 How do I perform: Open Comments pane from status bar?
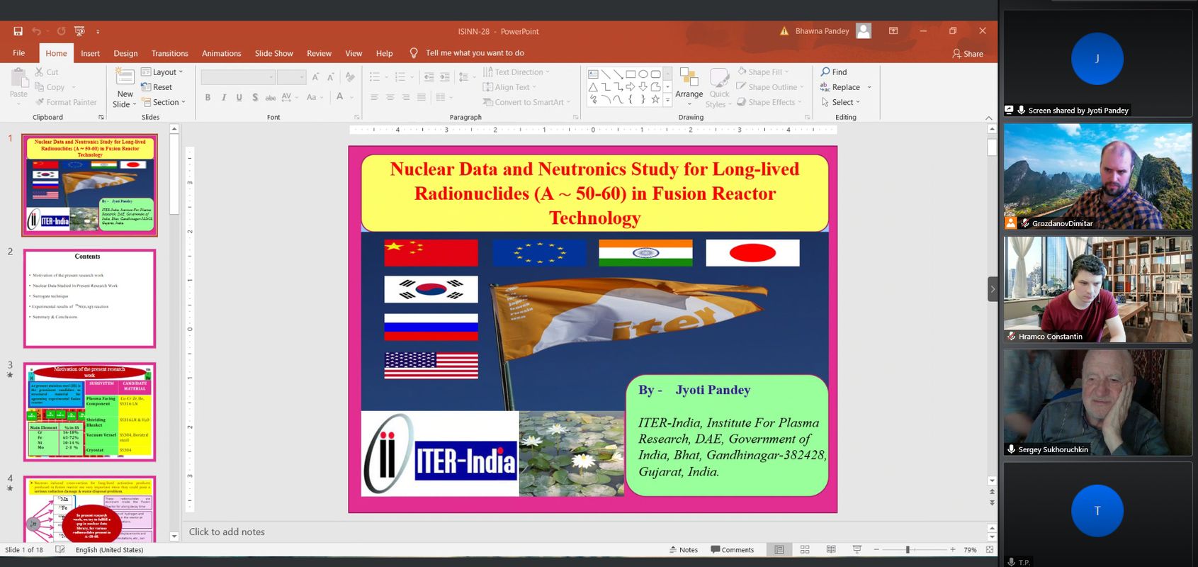click(x=733, y=549)
